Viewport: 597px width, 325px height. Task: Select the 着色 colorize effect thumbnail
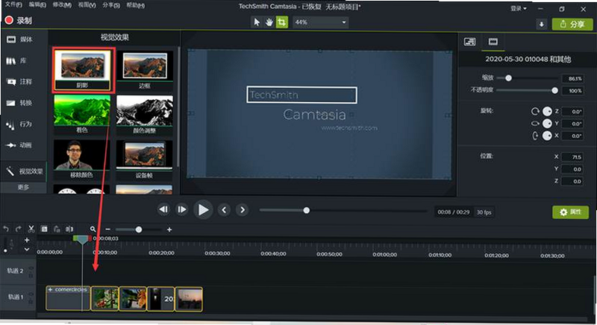pos(82,114)
